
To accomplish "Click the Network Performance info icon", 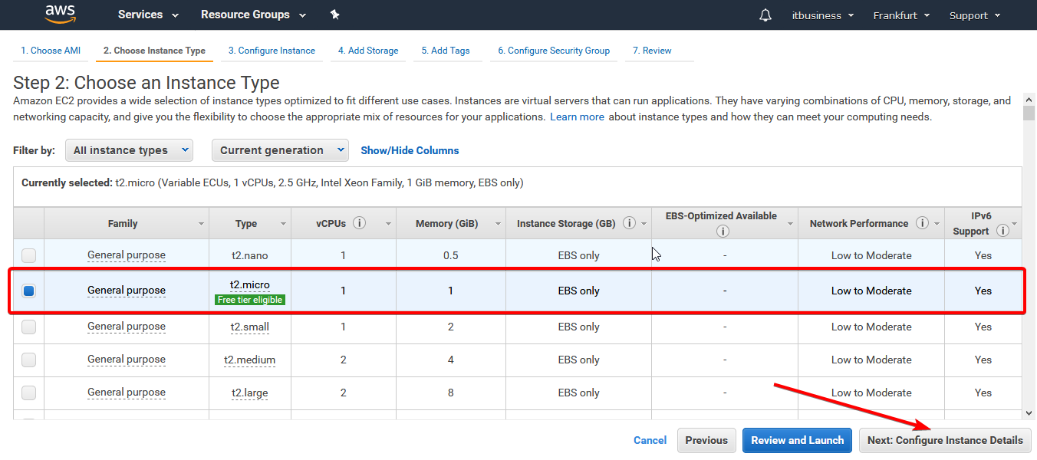I will (922, 223).
